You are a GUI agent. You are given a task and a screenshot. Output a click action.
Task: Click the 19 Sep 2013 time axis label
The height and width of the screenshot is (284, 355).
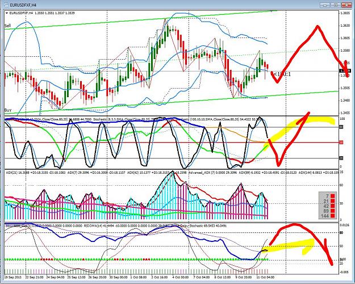click(x=12, y=277)
